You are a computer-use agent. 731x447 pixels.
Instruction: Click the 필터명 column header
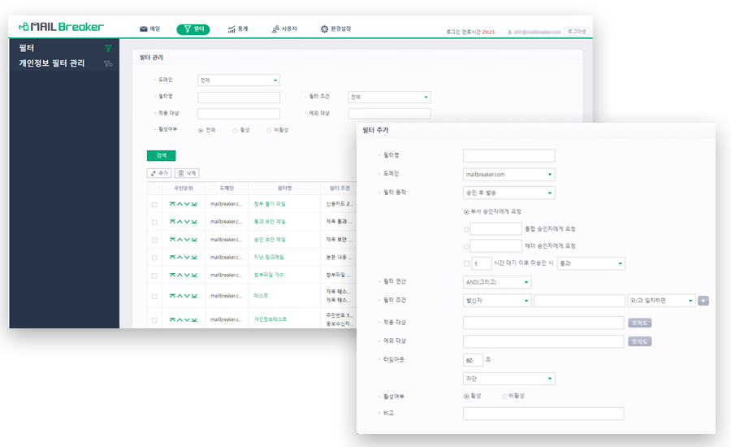click(284, 188)
